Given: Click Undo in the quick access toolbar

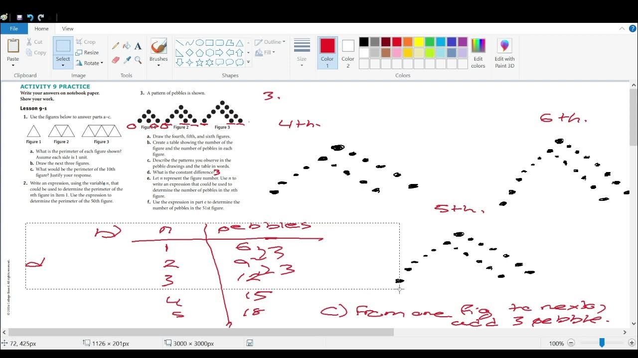Looking at the screenshot, I should 30,17.
